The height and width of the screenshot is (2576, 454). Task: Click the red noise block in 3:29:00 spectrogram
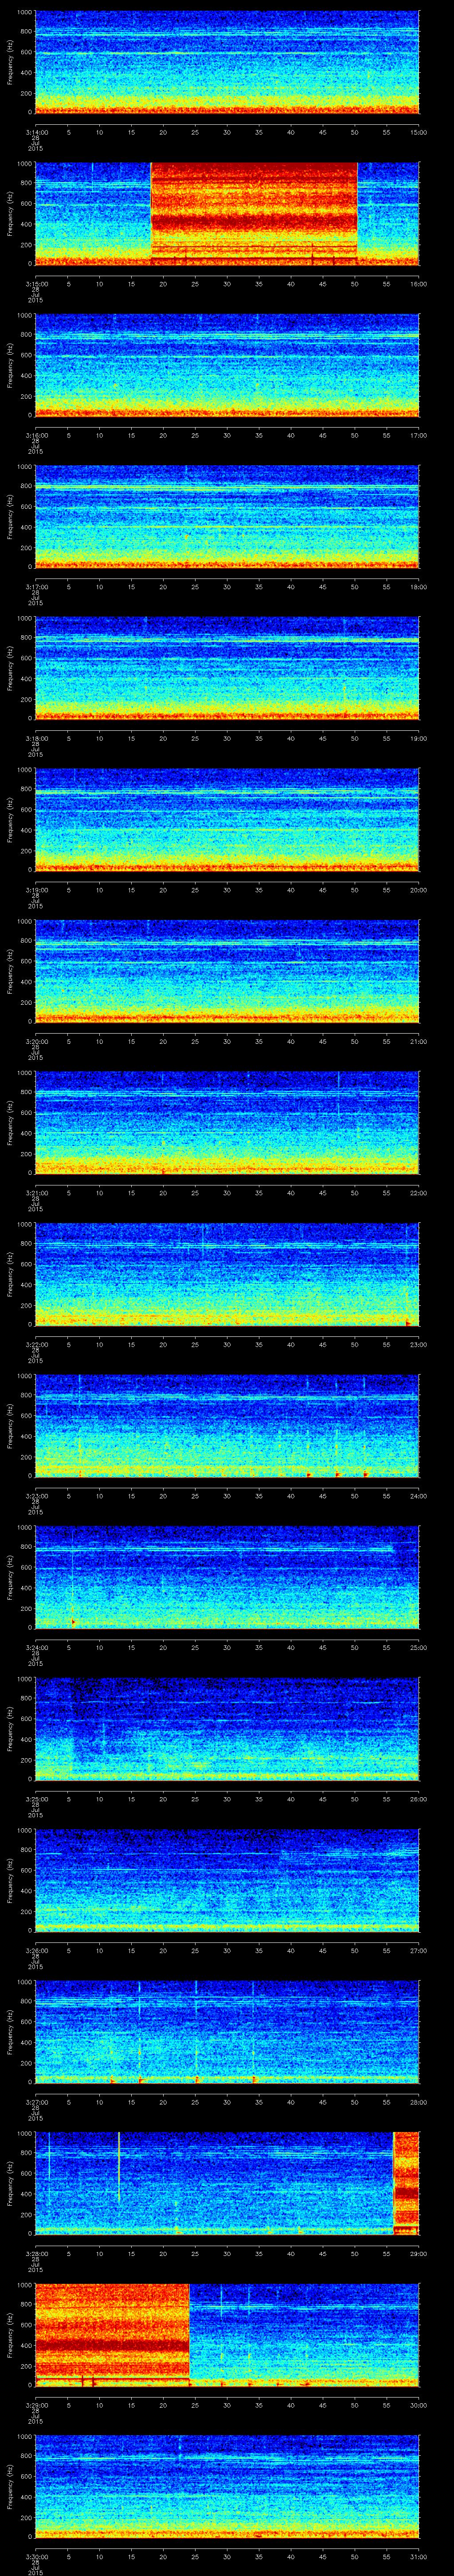click(112, 2335)
